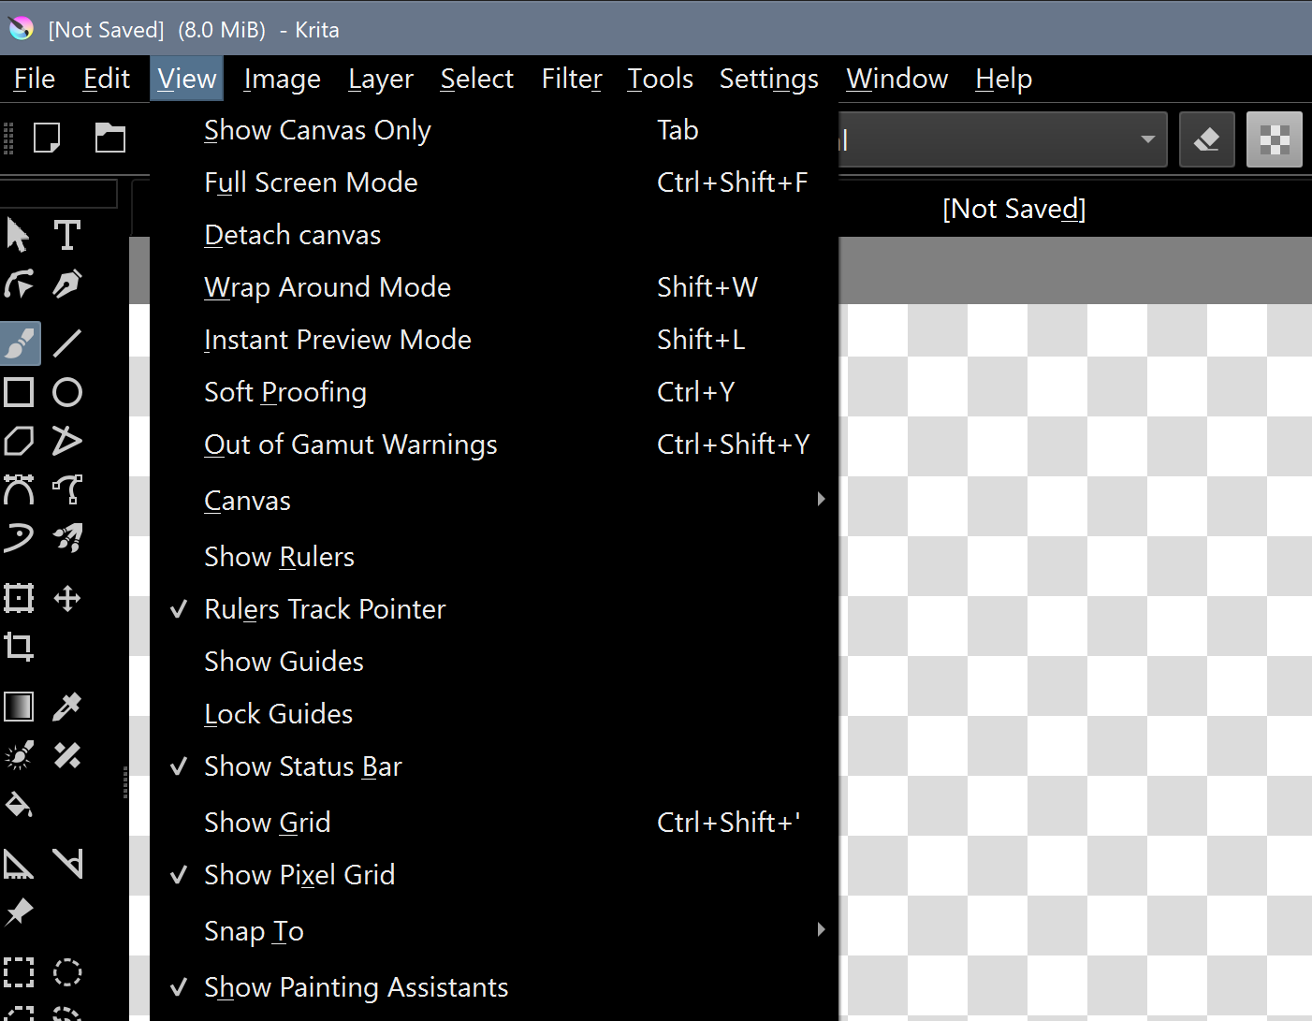Choose Wrap Around Mode
Screen dimensions: 1312x1021
[x=327, y=287]
